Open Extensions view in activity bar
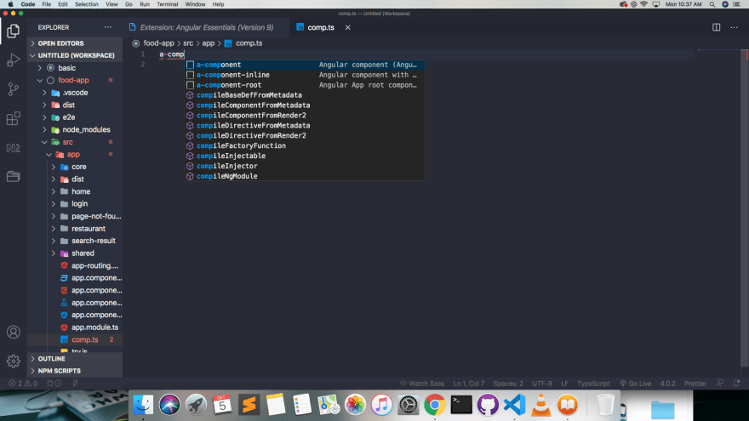 [x=13, y=118]
